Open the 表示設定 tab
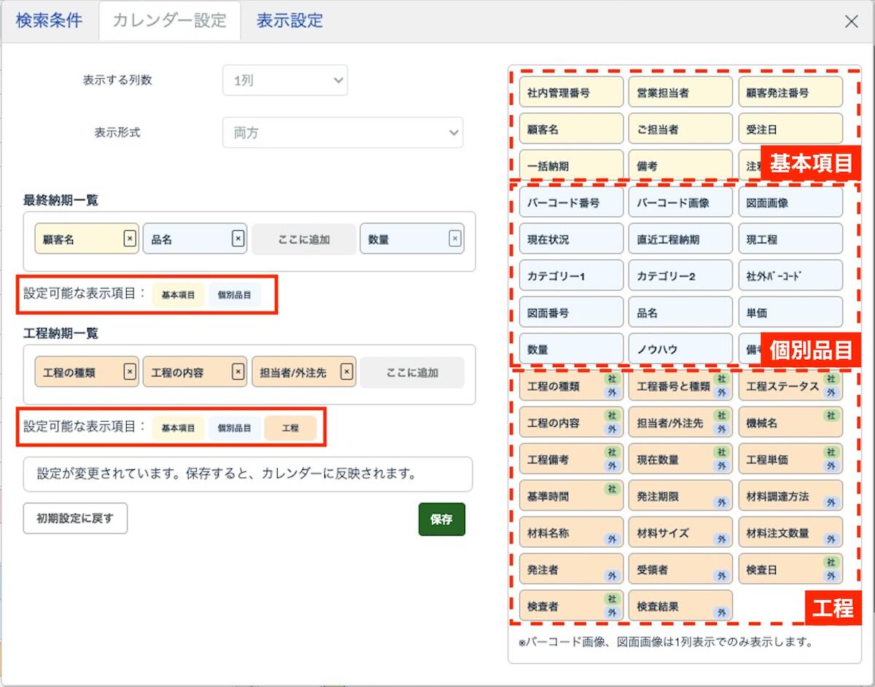 [289, 20]
